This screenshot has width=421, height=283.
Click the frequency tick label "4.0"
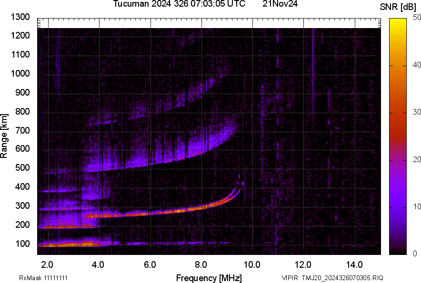click(98, 265)
